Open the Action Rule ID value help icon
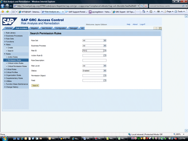The height and width of the screenshot is (141, 188). click(105, 55)
